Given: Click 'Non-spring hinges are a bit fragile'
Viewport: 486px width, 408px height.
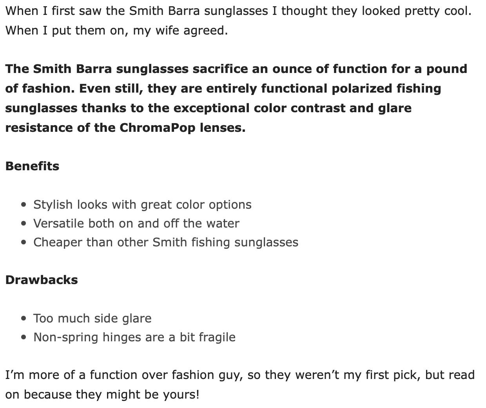Looking at the screenshot, I should click(134, 337).
